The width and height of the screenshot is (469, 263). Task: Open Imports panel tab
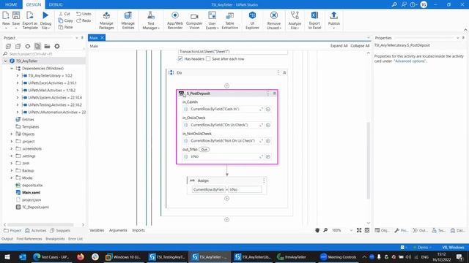point(139,230)
